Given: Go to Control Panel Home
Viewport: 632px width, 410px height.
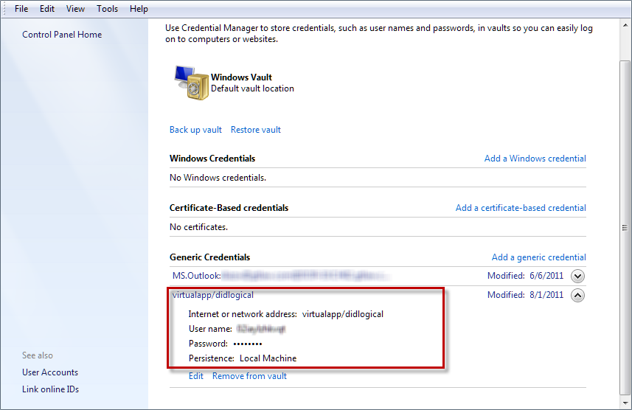Looking at the screenshot, I should (x=62, y=35).
